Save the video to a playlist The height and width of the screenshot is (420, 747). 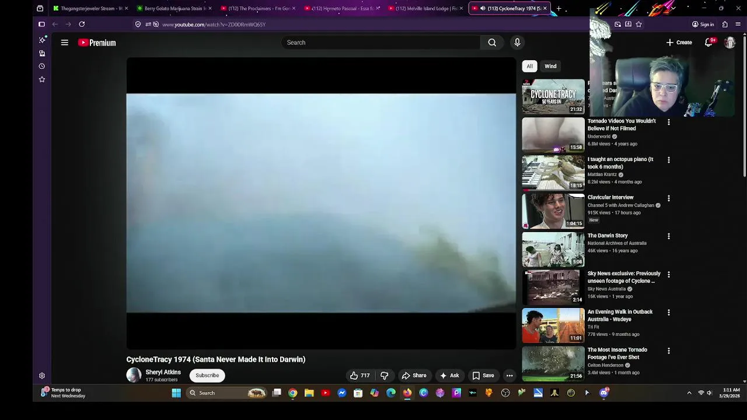point(483,376)
